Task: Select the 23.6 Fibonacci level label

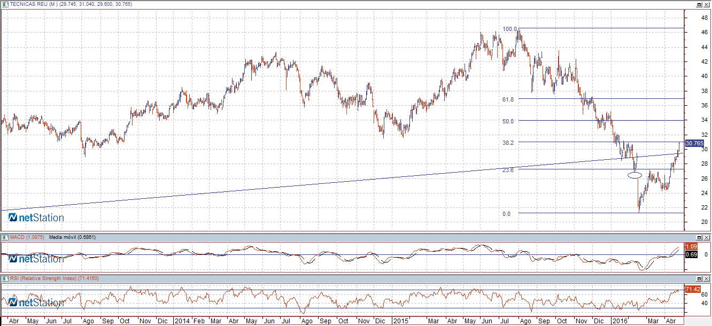Action: pos(508,170)
